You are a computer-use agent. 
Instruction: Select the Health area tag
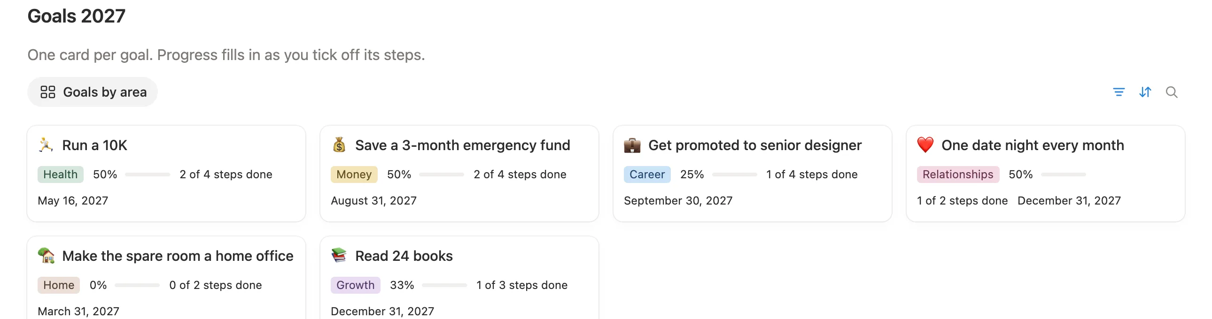pyautogui.click(x=61, y=175)
